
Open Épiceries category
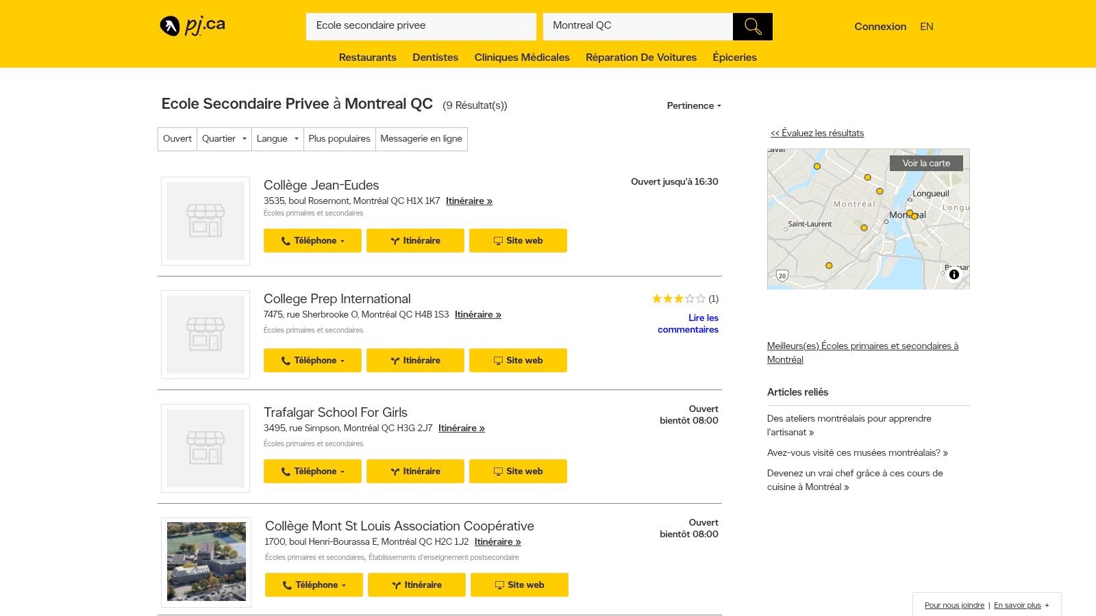[x=734, y=57]
